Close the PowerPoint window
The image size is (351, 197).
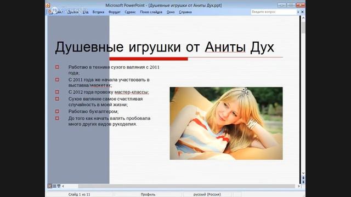point(300,5)
